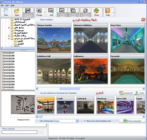
Task: Select file DSC02254
Action: click(x=9, y=70)
